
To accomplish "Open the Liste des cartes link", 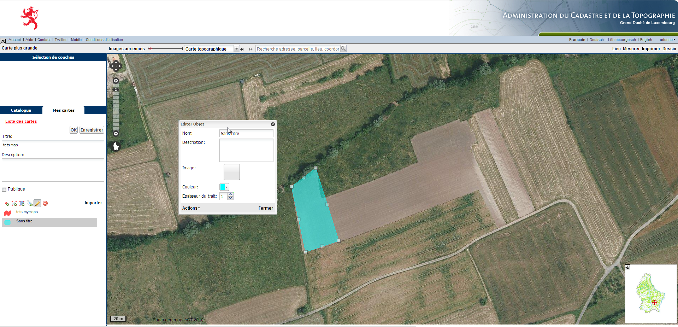I will [21, 121].
